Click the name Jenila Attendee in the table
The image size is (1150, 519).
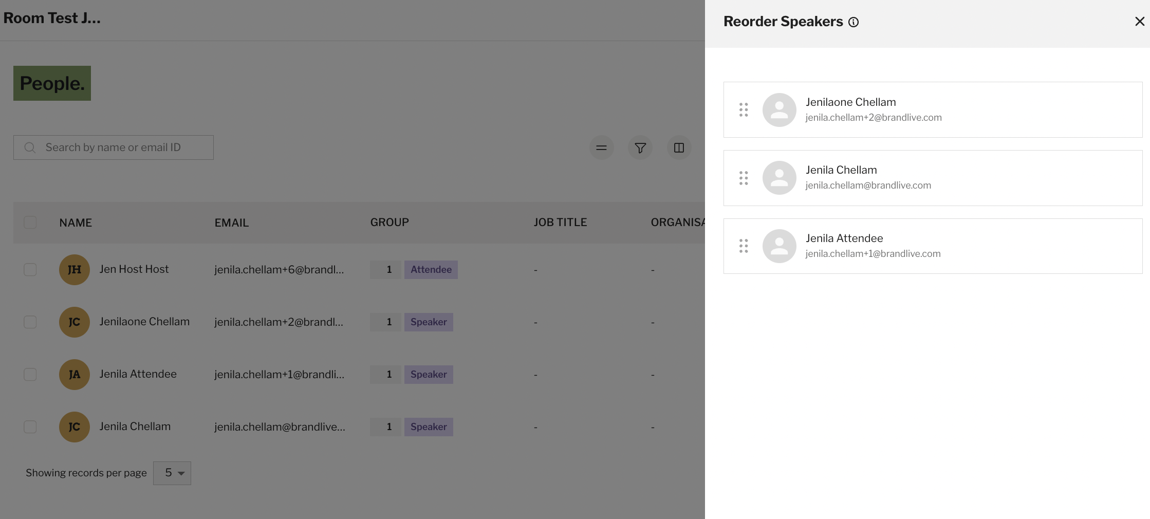(138, 374)
